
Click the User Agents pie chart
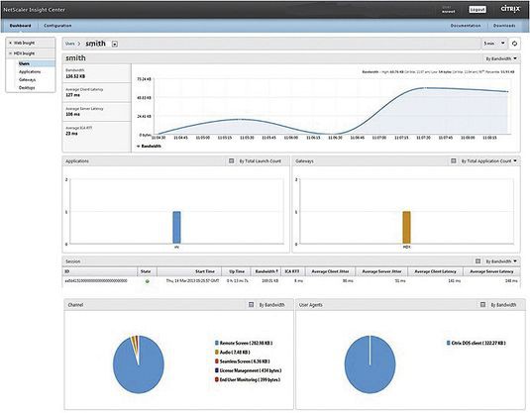pyautogui.click(x=371, y=364)
